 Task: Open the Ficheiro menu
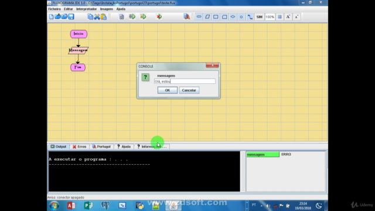54,9
